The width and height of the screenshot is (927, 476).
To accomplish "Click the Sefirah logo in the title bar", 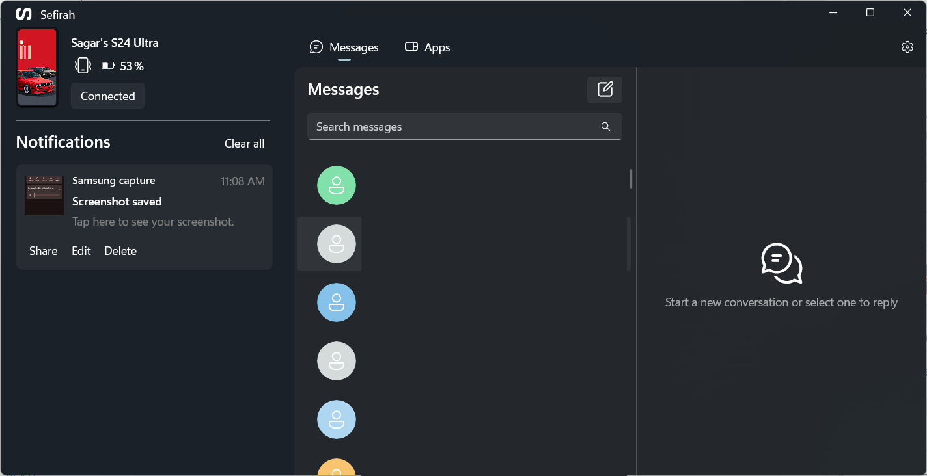I will (24, 14).
